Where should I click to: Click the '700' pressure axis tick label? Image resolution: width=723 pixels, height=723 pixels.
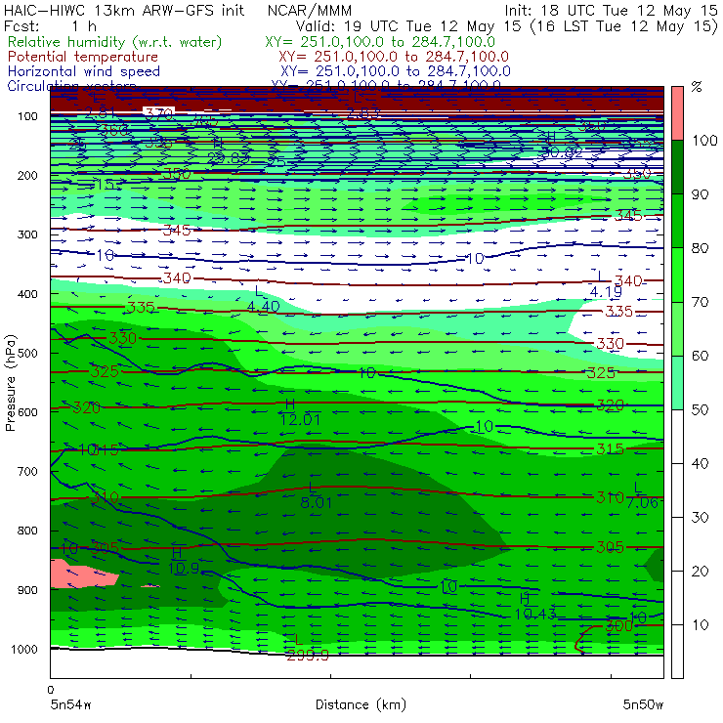click(x=27, y=471)
